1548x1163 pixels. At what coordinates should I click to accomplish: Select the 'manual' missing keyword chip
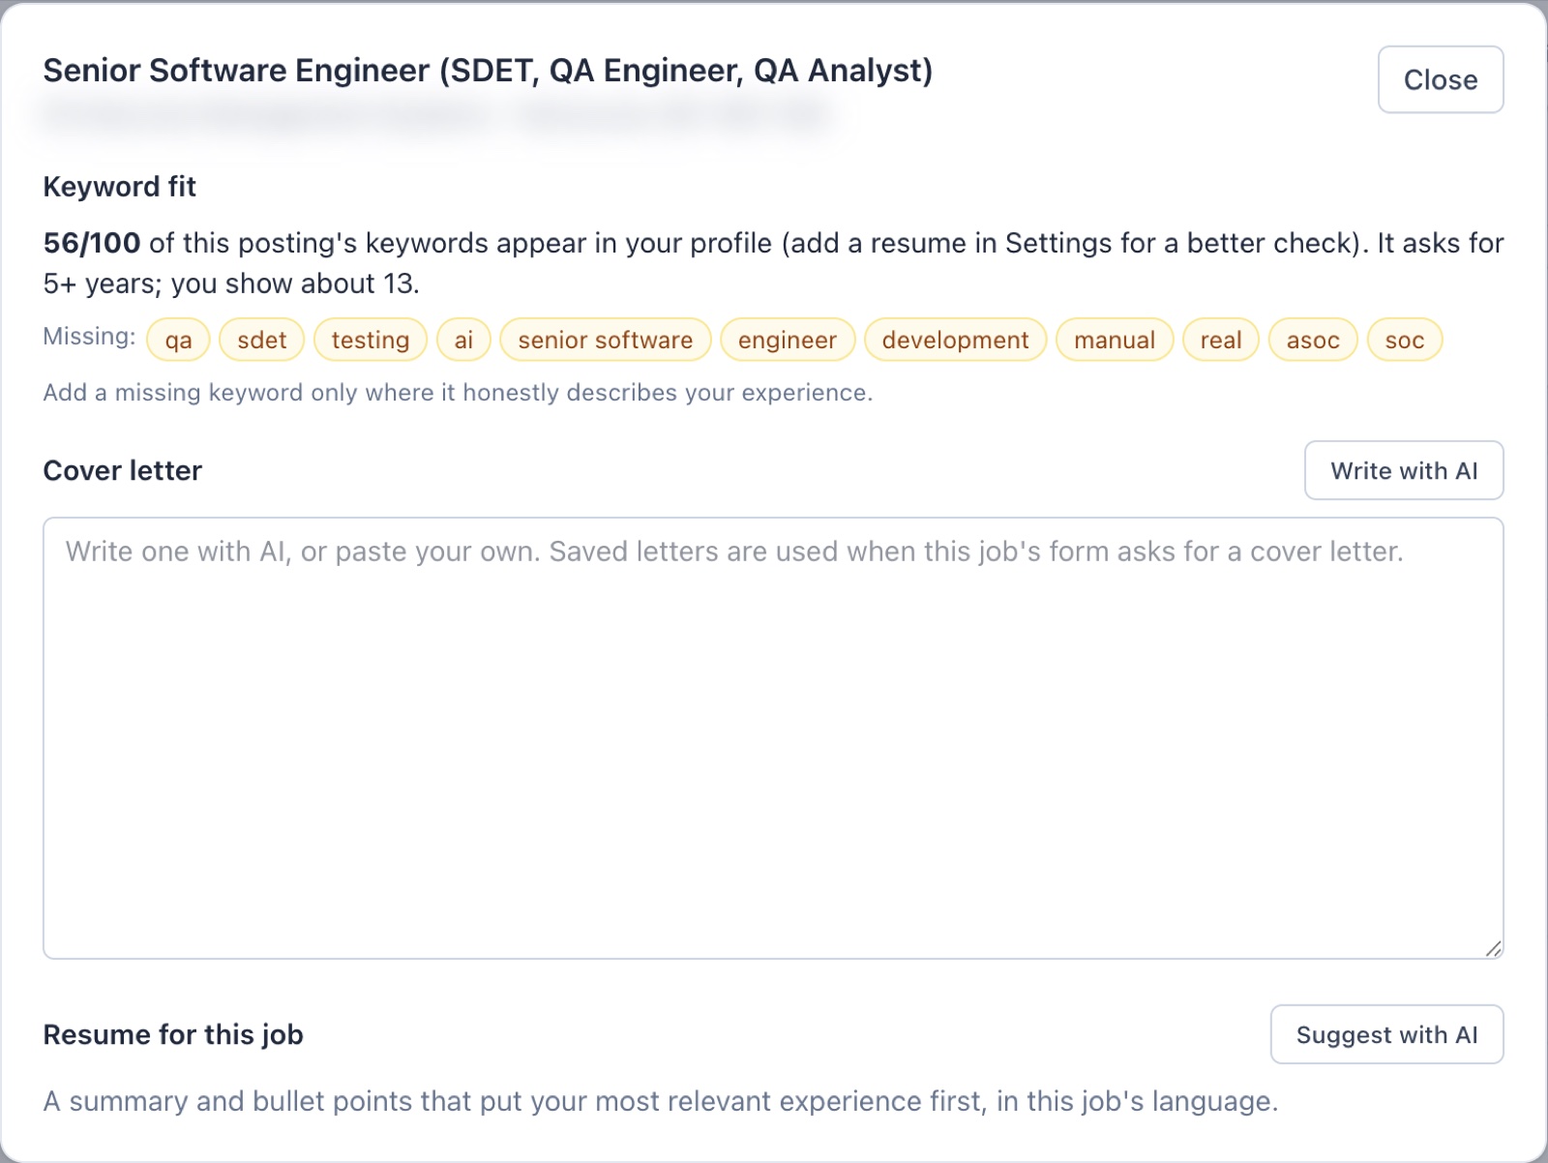(1115, 340)
